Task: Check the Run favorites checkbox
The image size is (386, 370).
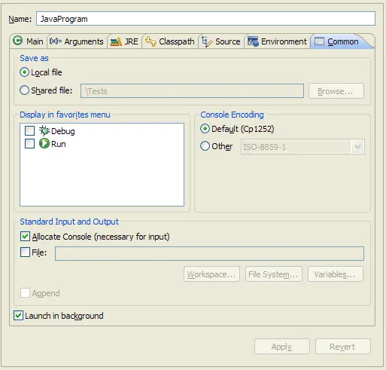Action: tap(29, 144)
